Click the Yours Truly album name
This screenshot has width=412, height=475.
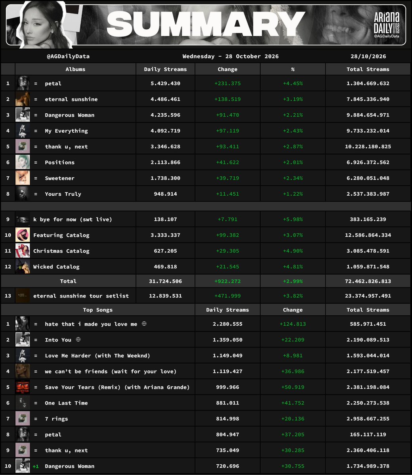63,194
